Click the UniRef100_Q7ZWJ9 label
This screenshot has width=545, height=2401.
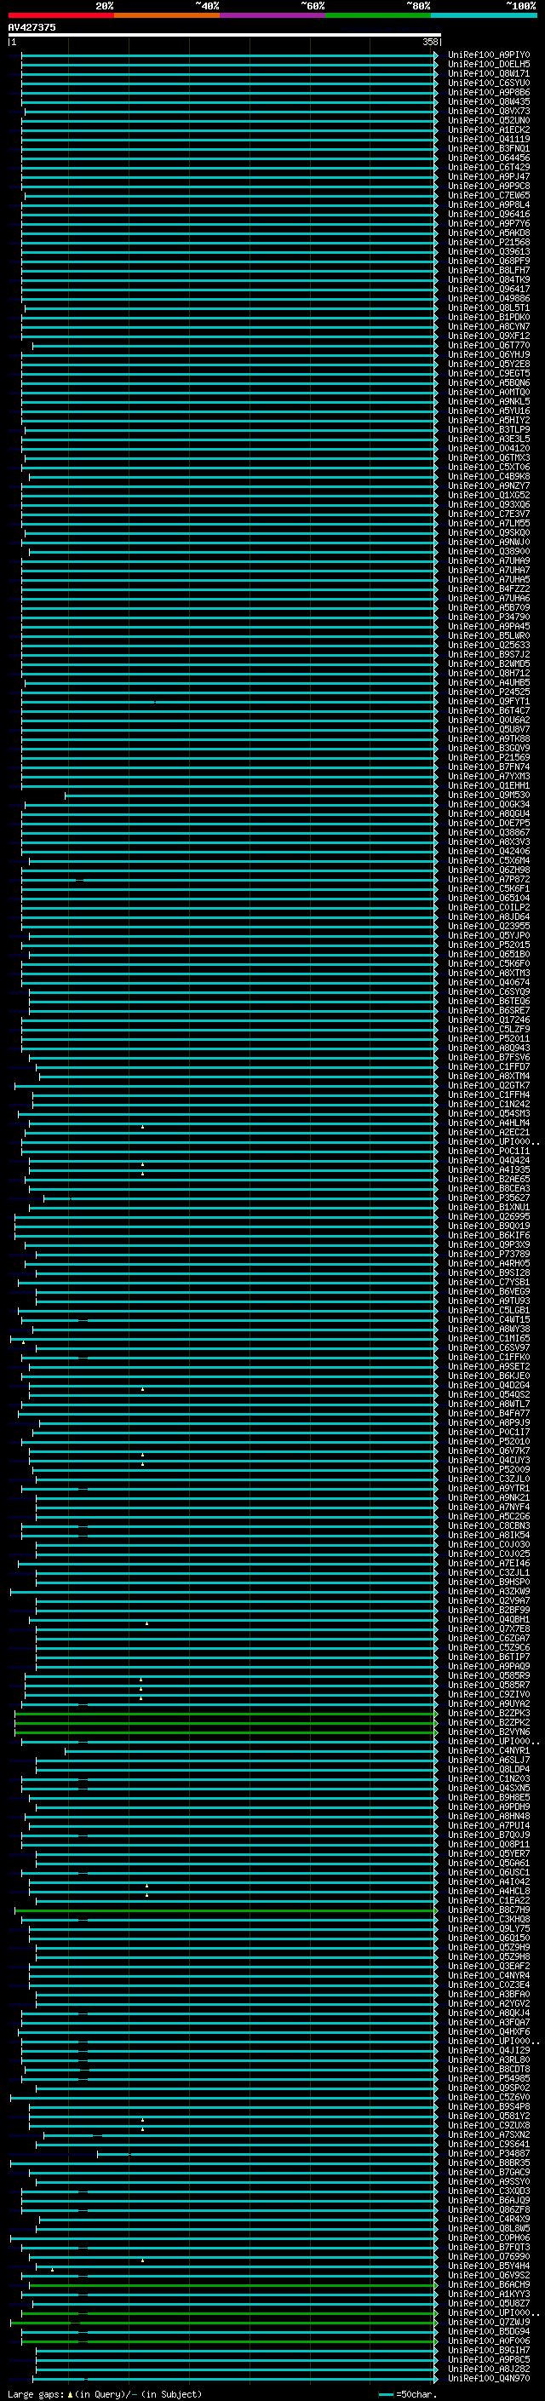click(x=489, y=2322)
